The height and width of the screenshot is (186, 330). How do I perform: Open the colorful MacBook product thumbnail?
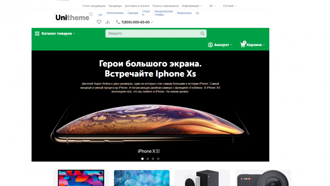click(81, 178)
